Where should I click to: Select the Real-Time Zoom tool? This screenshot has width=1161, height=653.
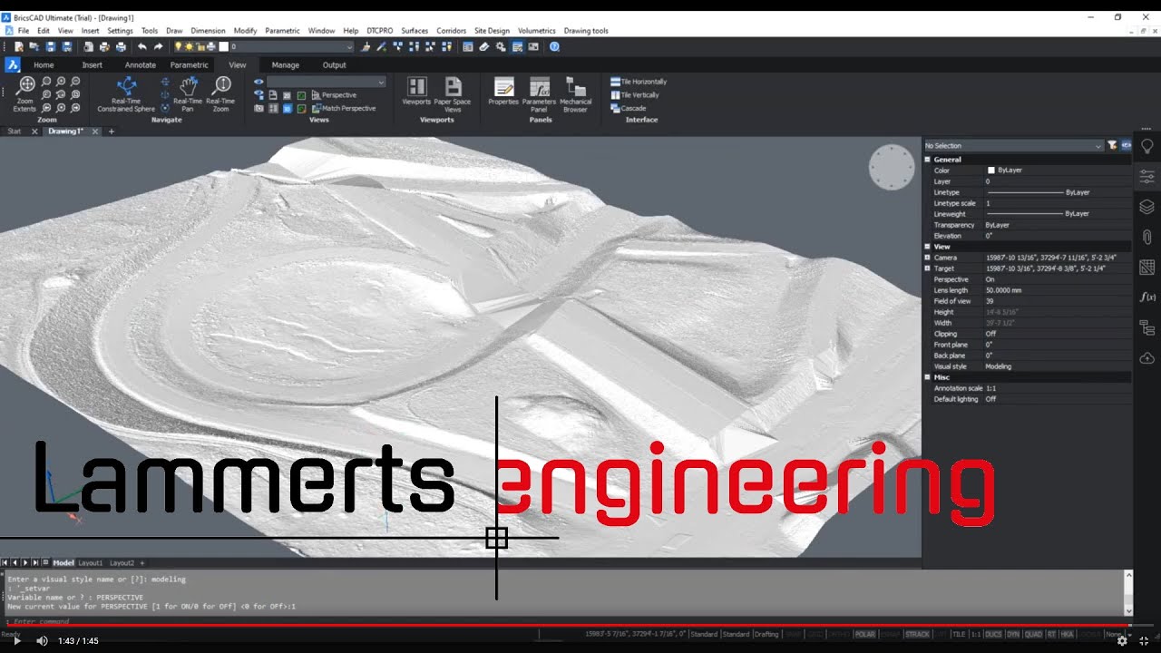click(221, 94)
